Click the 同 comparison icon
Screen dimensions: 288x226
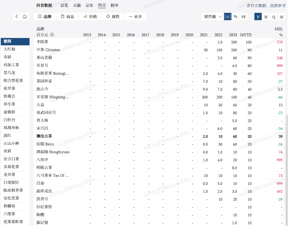tap(244, 17)
